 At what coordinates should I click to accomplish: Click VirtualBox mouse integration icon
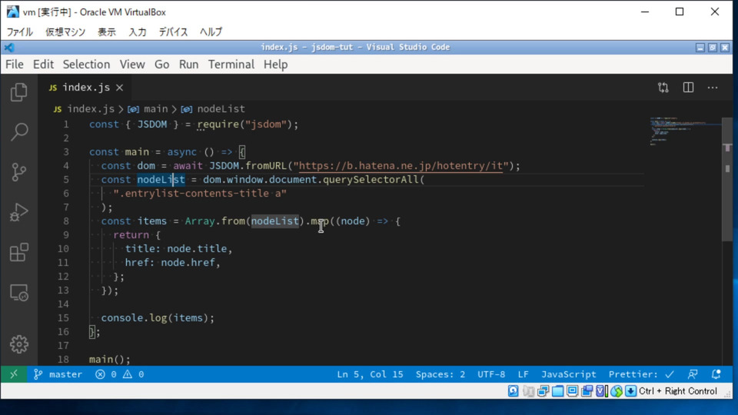click(616, 391)
